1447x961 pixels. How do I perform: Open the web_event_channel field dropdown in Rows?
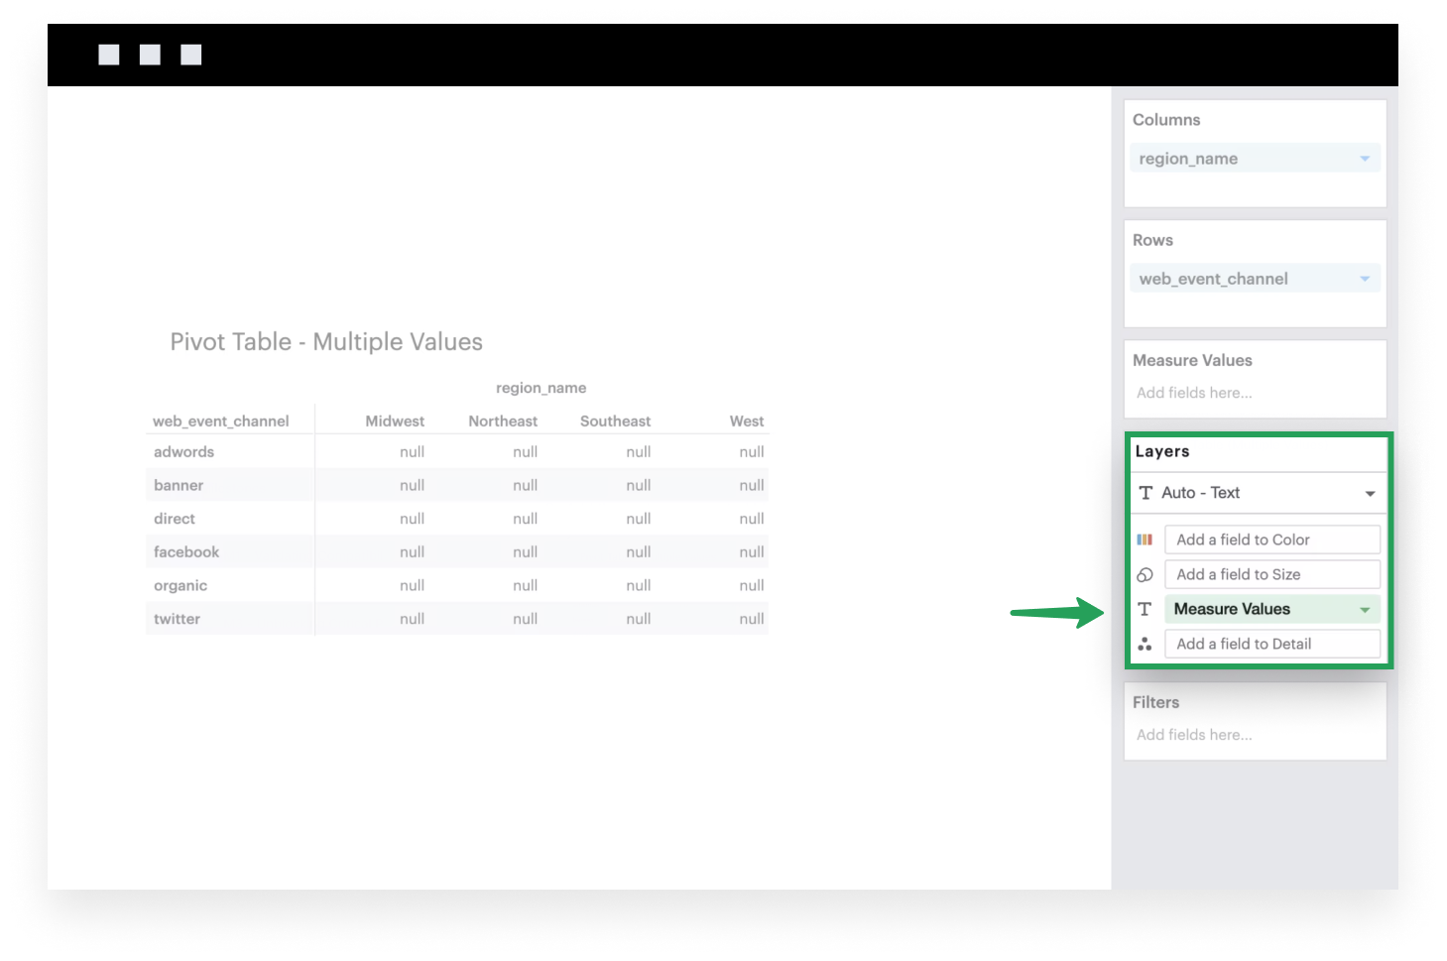[x=1364, y=278]
